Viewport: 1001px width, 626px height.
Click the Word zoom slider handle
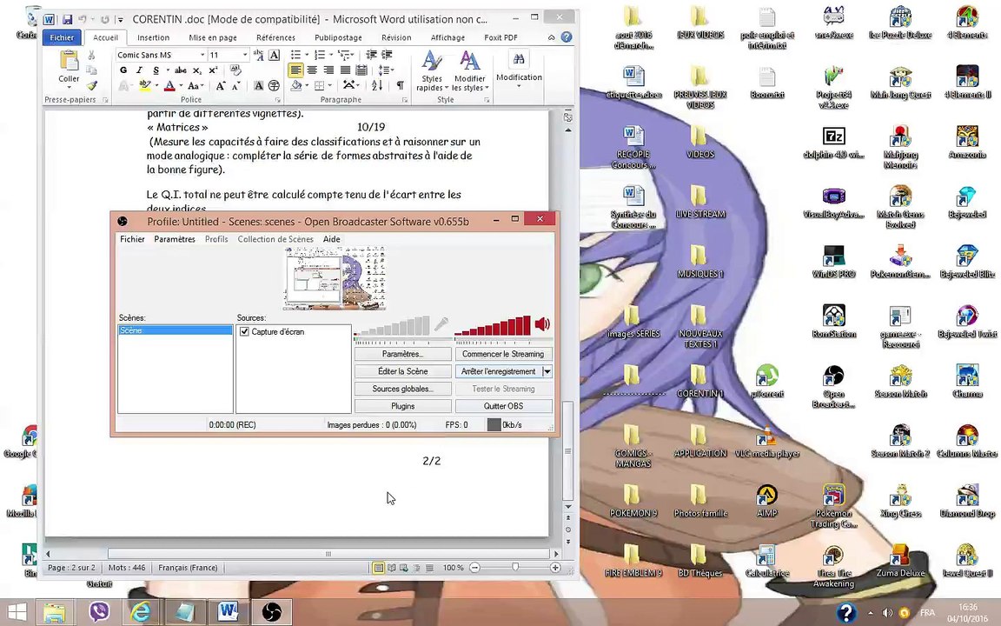(x=515, y=567)
